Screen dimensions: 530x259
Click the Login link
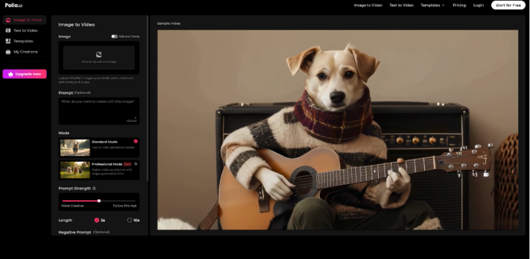coord(478,6)
